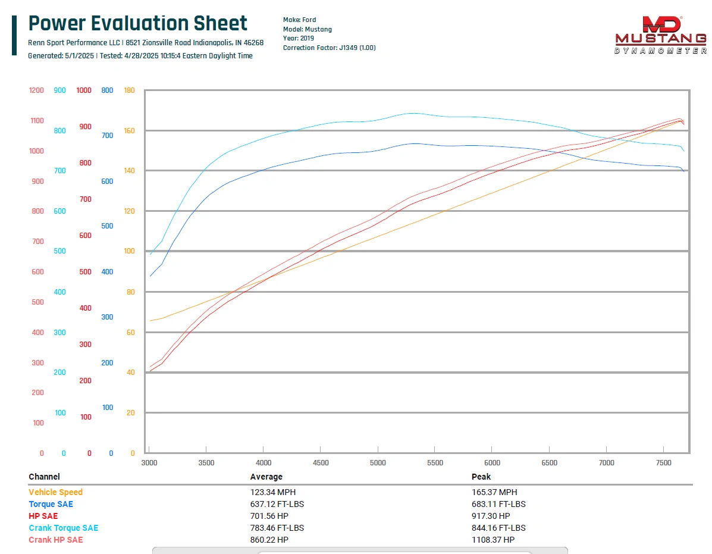
Task: Click the 6500 RPM x-axis label
Action: (550, 463)
